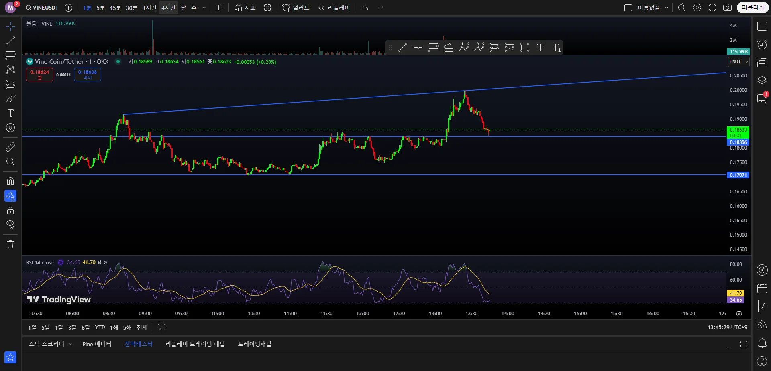Select the text tool in floating toolbar
This screenshot has height=371, width=771.
point(540,48)
